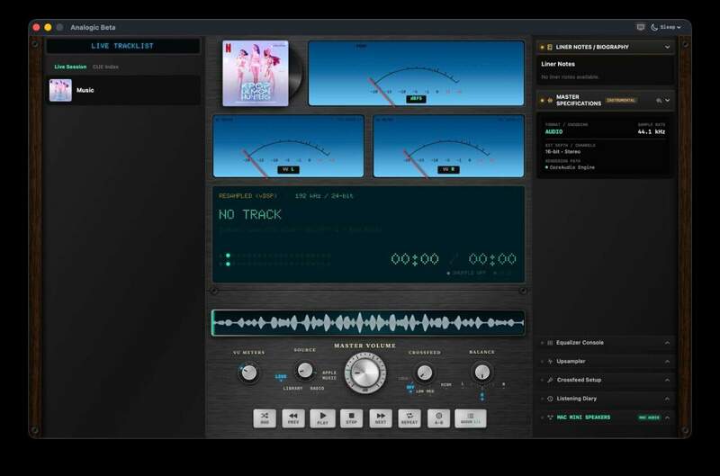Viewport: 720px width, 476px height.
Task: Click the green badge on Mac Mini Speakers row
Action: [x=649, y=418]
